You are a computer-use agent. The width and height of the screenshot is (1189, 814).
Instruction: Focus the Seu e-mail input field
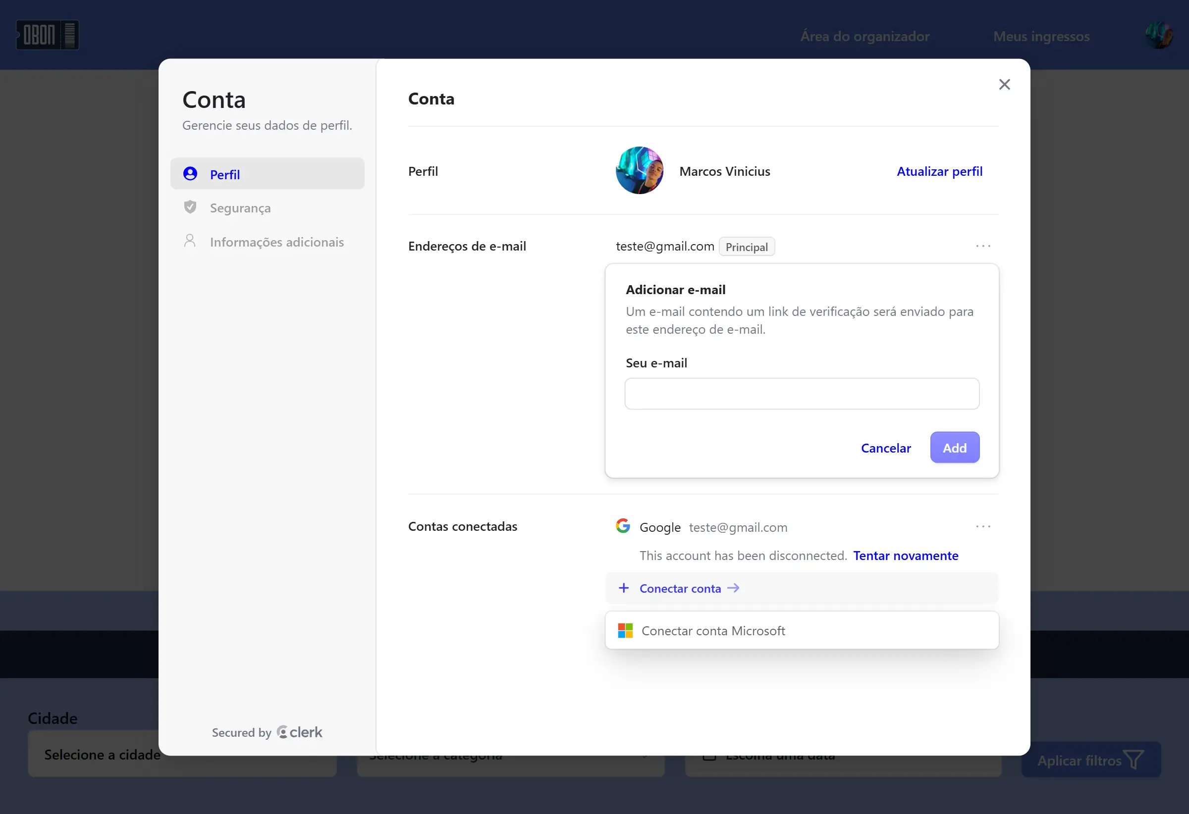[x=802, y=394]
